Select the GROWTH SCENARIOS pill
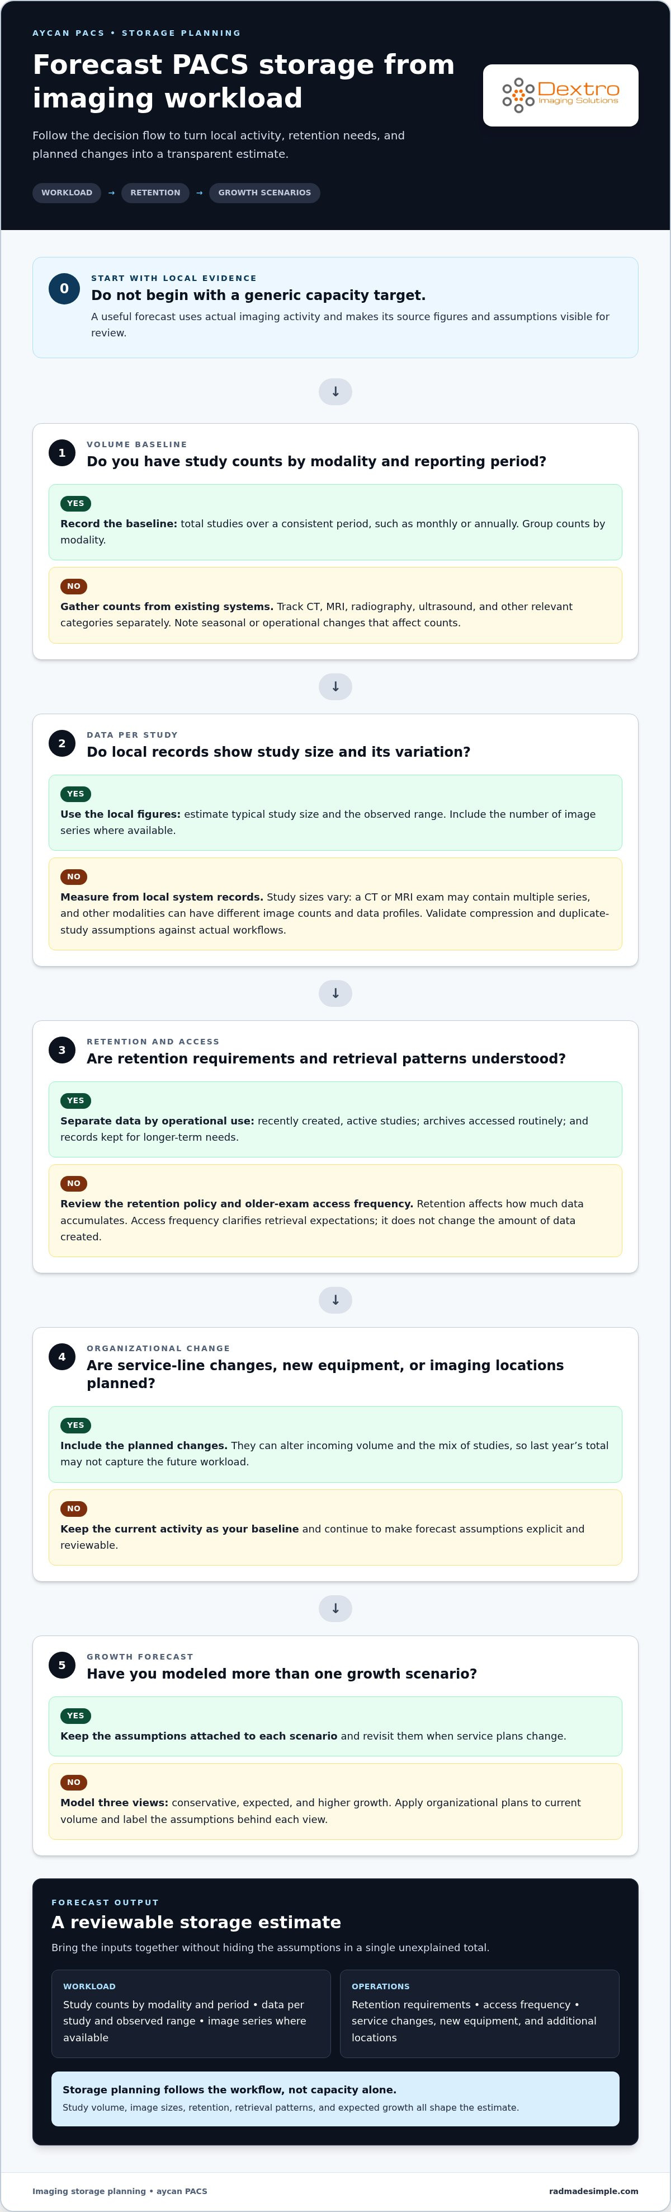 pos(264,193)
